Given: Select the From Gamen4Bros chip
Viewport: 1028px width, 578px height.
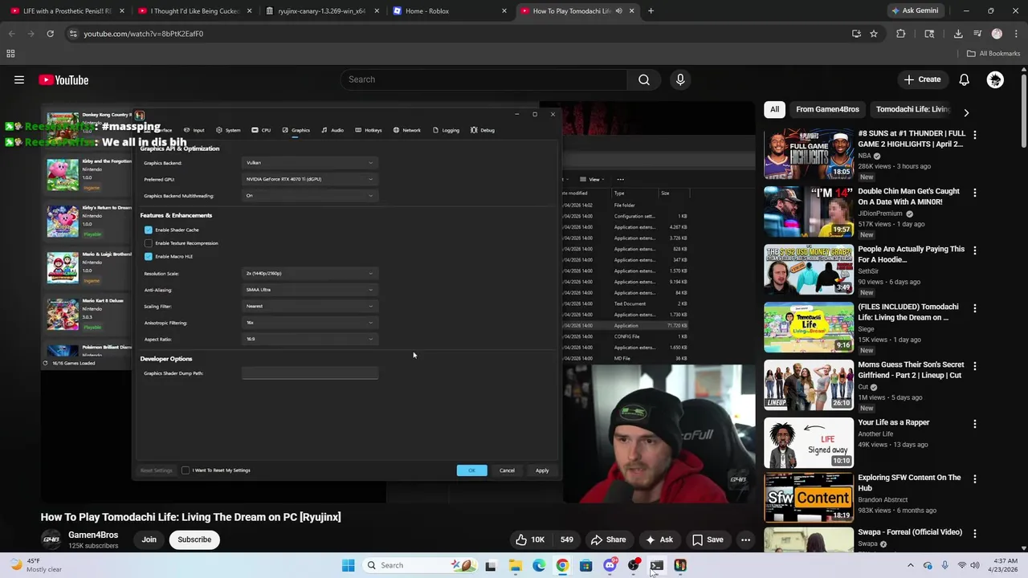Looking at the screenshot, I should [x=827, y=109].
